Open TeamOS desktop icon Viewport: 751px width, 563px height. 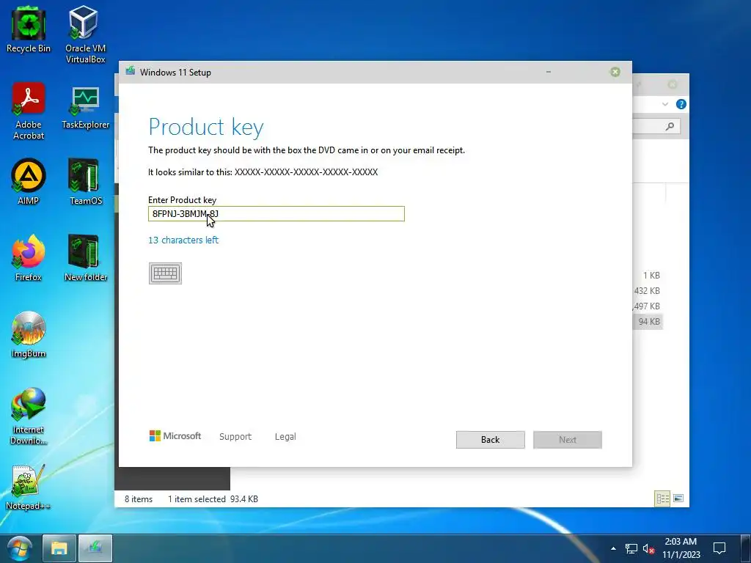pyautogui.click(x=85, y=182)
